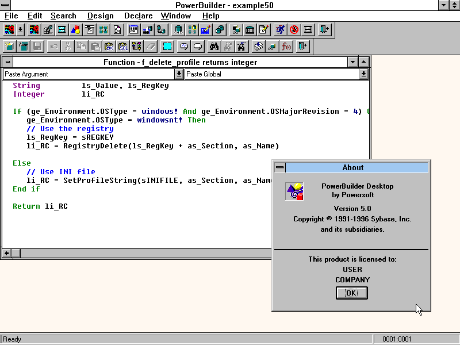Click the Clear eraser icon
The height and width of the screenshot is (345, 460).
(151, 47)
